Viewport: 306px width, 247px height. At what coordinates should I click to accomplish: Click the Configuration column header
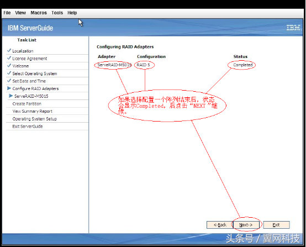[151, 56]
